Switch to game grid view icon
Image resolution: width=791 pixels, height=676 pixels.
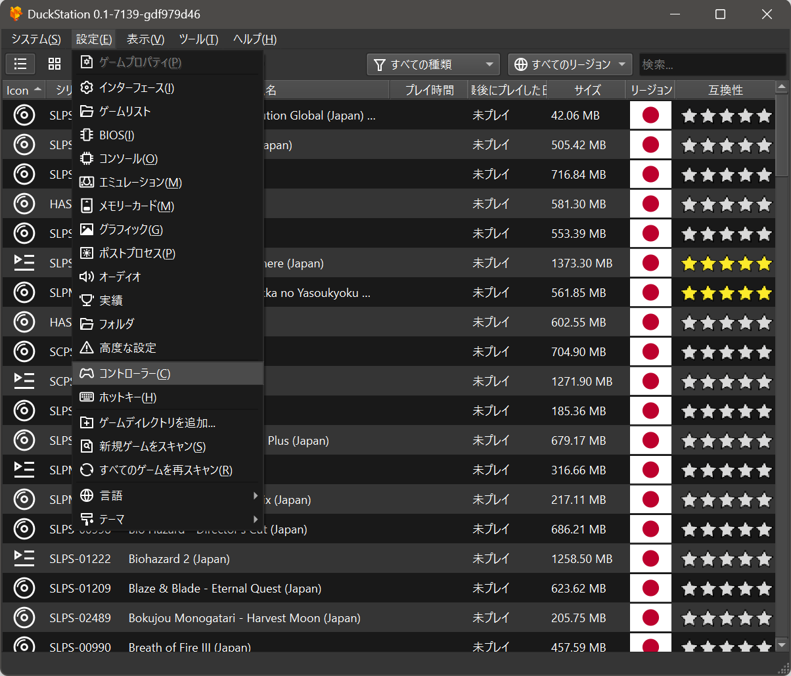click(55, 64)
